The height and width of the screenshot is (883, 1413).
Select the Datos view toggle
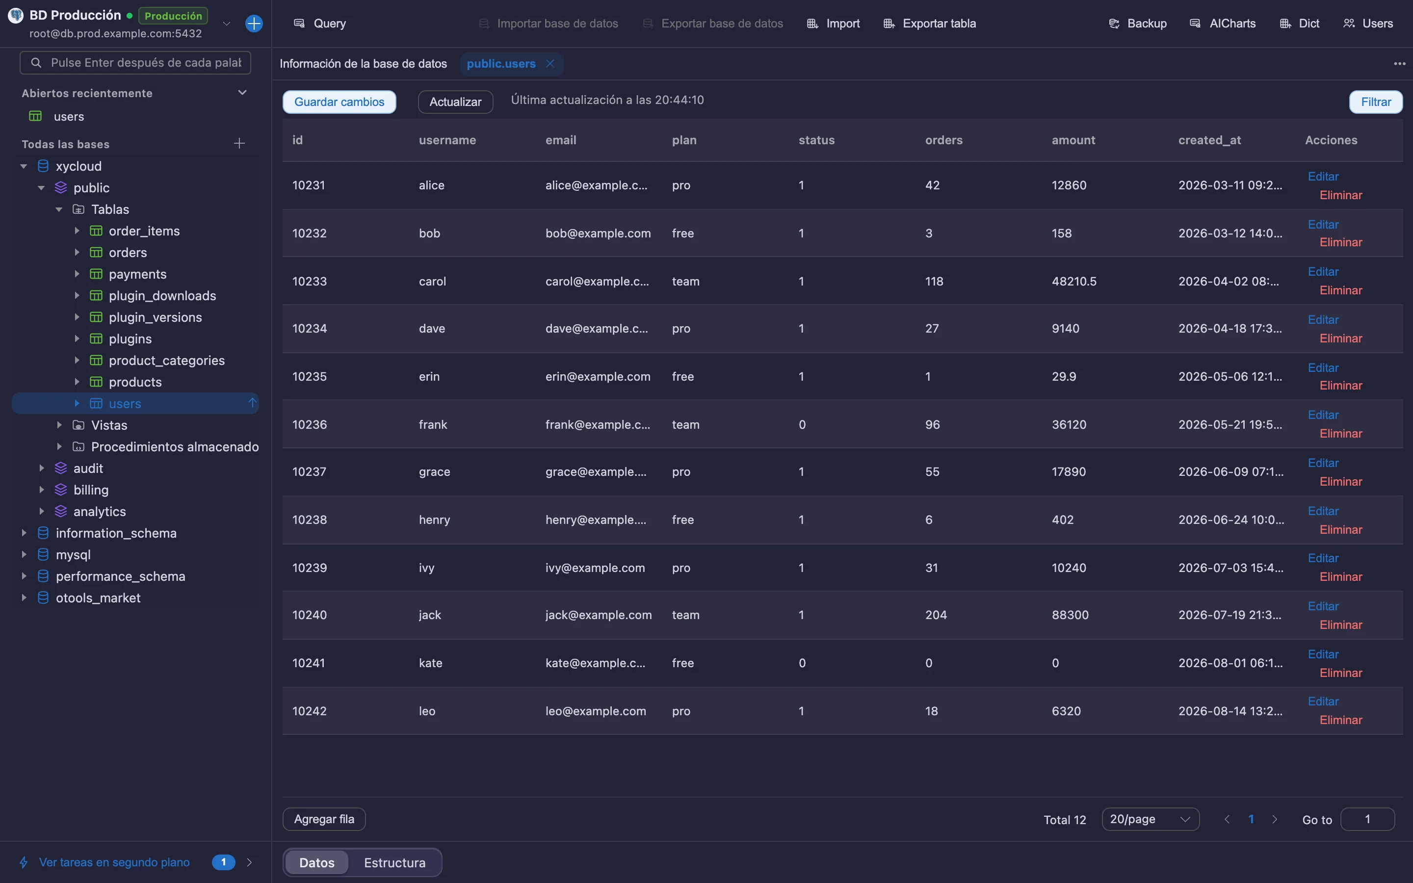(317, 862)
